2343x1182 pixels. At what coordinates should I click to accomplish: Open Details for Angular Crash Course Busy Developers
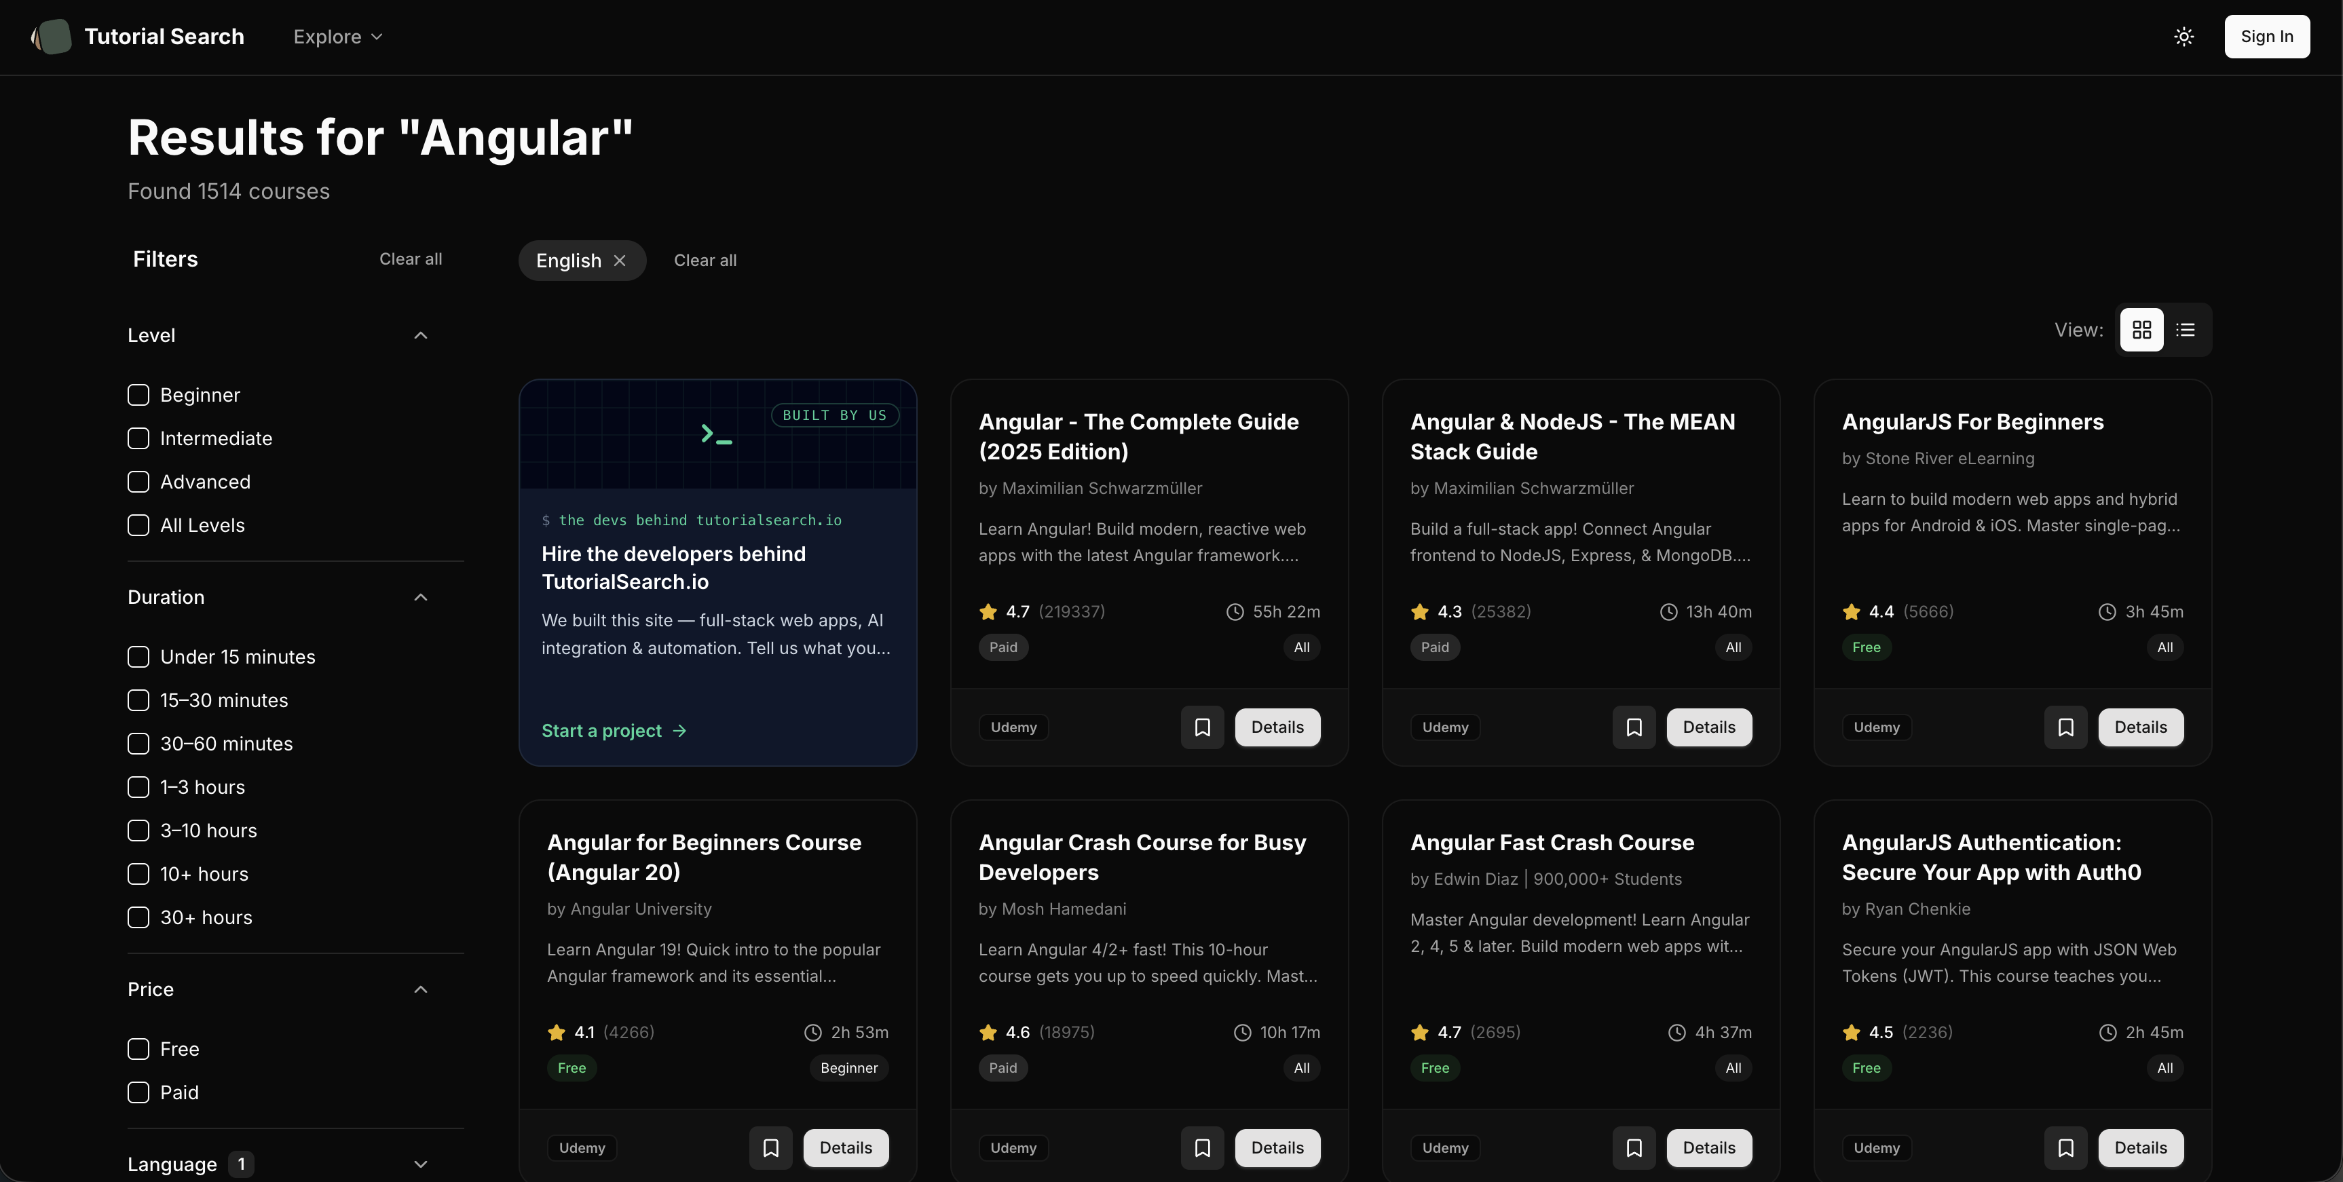[1277, 1148]
